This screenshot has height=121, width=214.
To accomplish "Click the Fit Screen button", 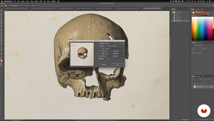I will click(x=27, y=5).
